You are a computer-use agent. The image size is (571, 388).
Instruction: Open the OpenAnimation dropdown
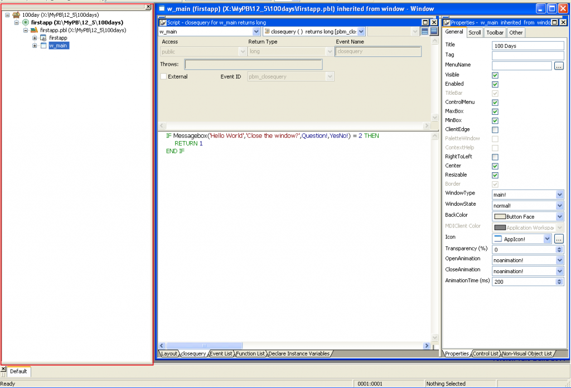560,260
